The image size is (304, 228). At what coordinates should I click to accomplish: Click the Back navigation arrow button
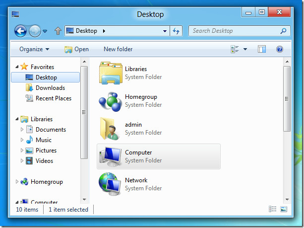[20, 31]
